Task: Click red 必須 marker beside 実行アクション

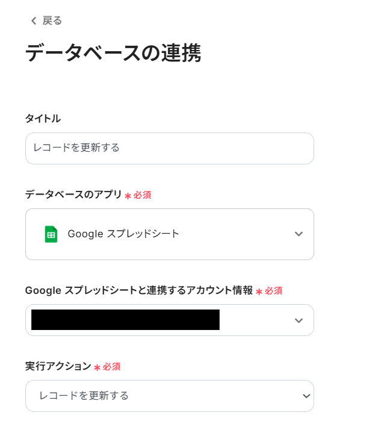Action: [x=111, y=367]
